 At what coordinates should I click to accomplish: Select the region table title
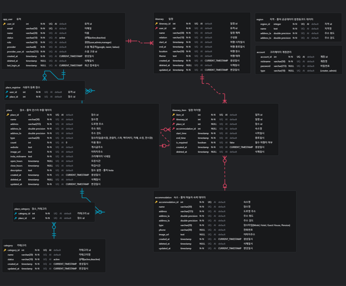point(260,19)
